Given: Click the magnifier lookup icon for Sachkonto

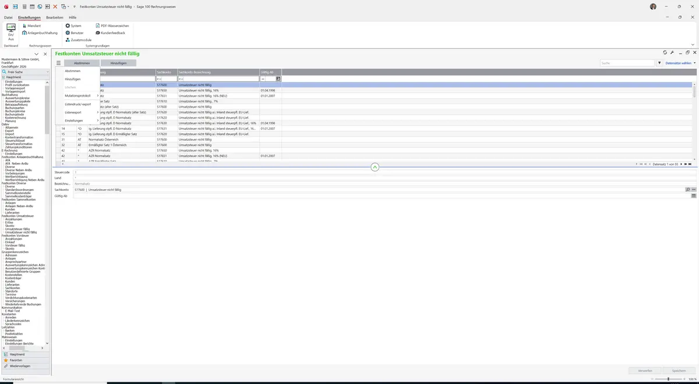Looking at the screenshot, I should 688,190.
